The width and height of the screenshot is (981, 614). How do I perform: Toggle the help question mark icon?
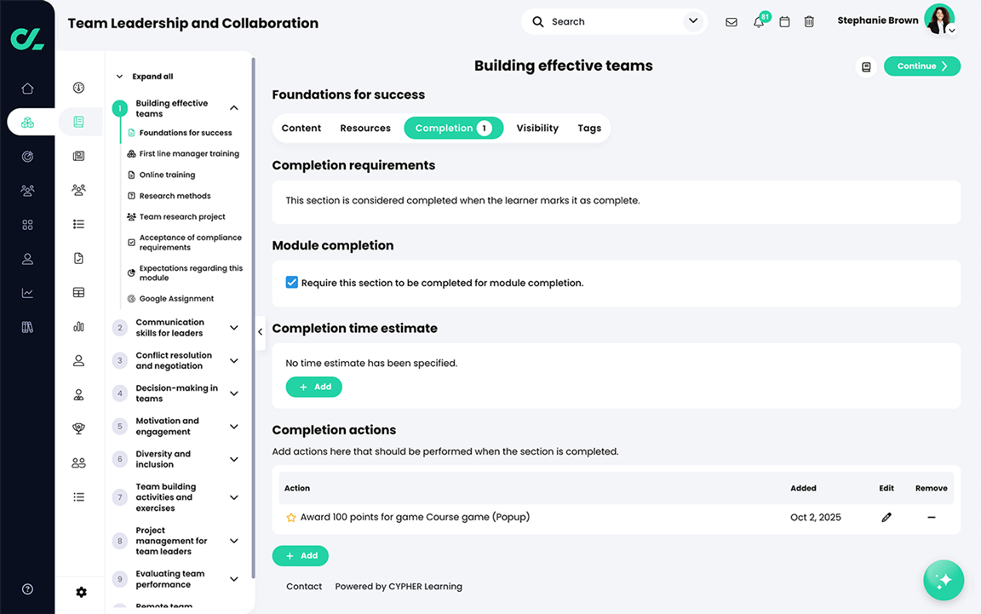click(x=26, y=588)
